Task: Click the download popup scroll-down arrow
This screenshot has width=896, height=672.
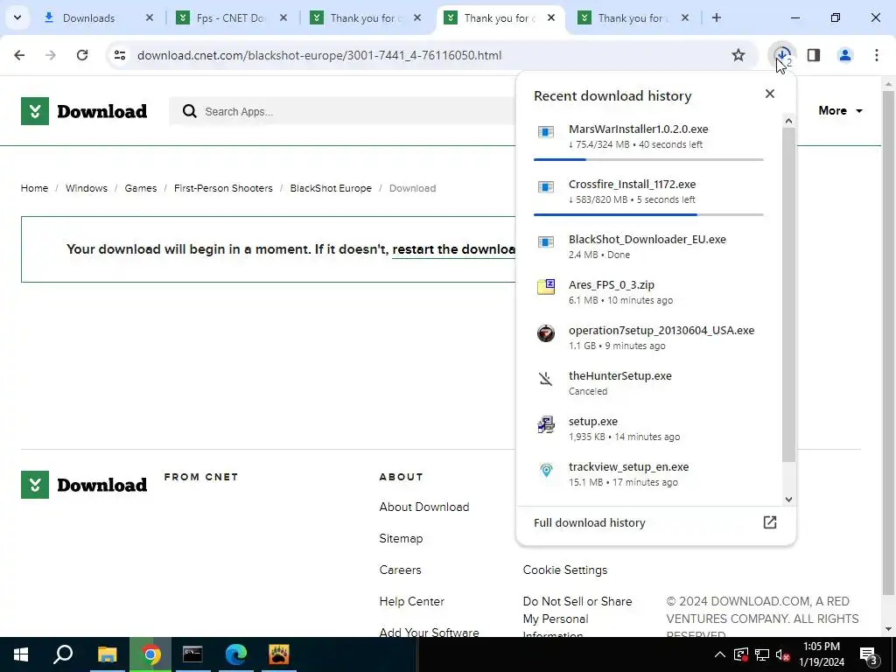Action: (788, 500)
